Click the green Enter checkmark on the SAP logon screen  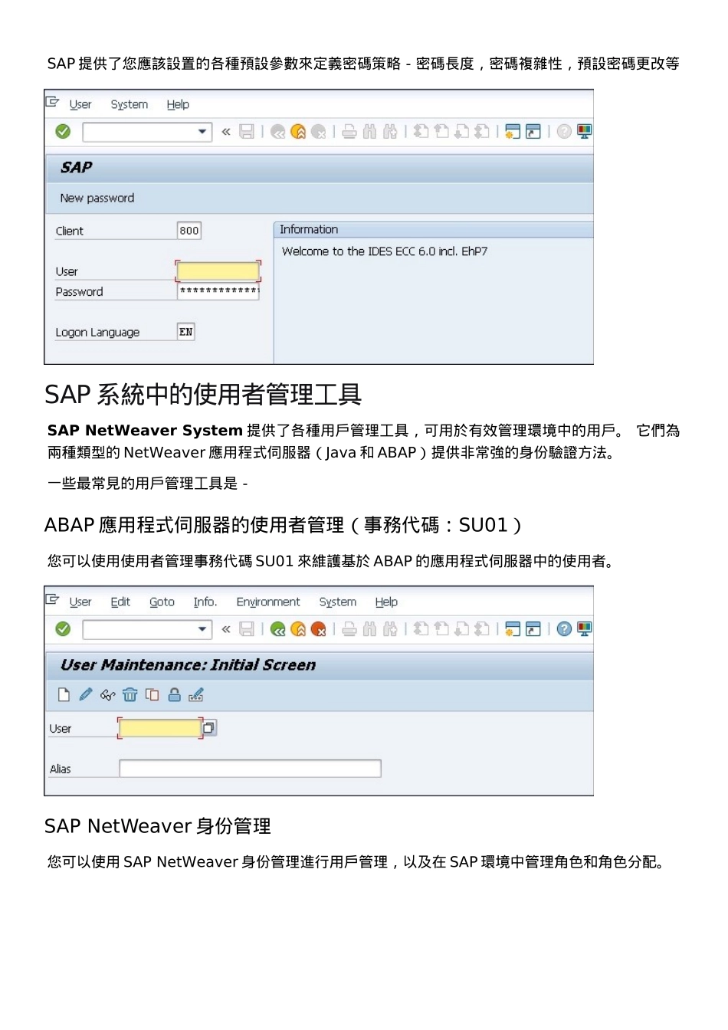coord(63,132)
